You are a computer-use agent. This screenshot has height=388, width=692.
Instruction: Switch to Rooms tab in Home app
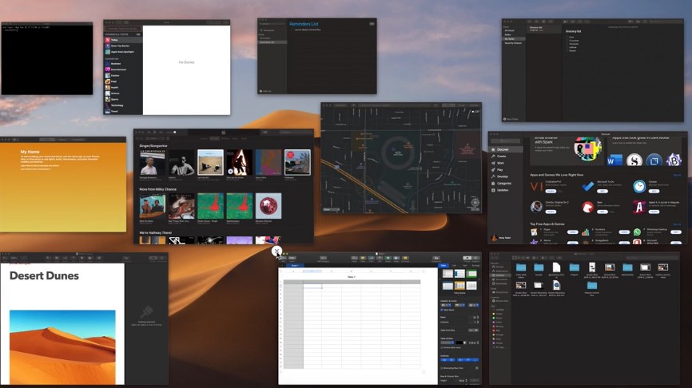click(x=62, y=140)
